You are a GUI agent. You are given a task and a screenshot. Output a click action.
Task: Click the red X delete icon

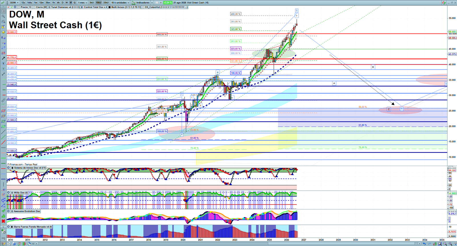pyautogui.click(x=3, y=221)
